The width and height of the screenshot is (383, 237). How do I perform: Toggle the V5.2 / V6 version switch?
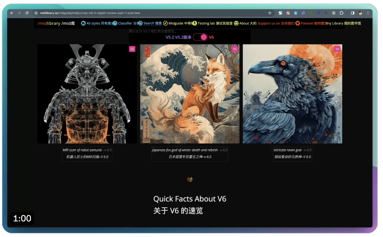tap(200, 37)
